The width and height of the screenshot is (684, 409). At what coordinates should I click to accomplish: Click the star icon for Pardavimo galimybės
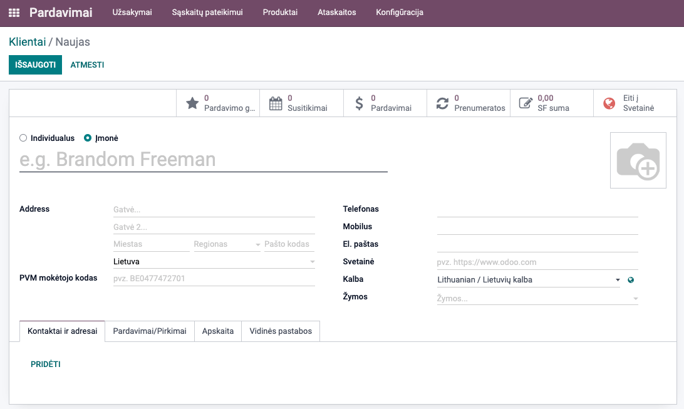[192, 103]
